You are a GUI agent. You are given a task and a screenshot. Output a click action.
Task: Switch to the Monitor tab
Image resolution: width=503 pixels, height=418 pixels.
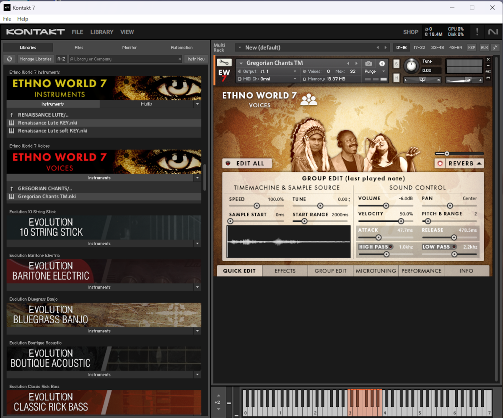tap(130, 47)
